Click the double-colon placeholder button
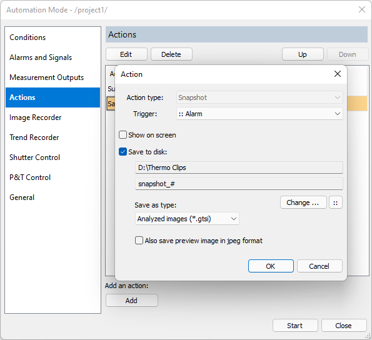The height and width of the screenshot is (340, 372). 336,202
